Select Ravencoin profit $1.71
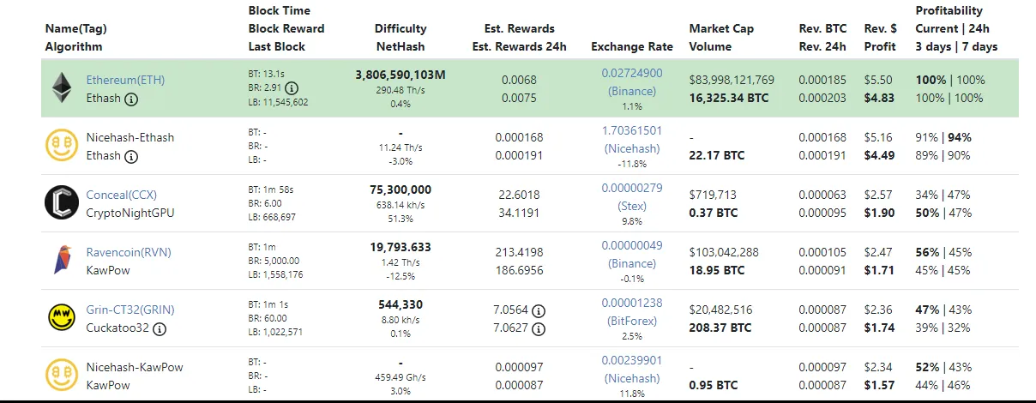The height and width of the screenshot is (403, 1036). 881,270
